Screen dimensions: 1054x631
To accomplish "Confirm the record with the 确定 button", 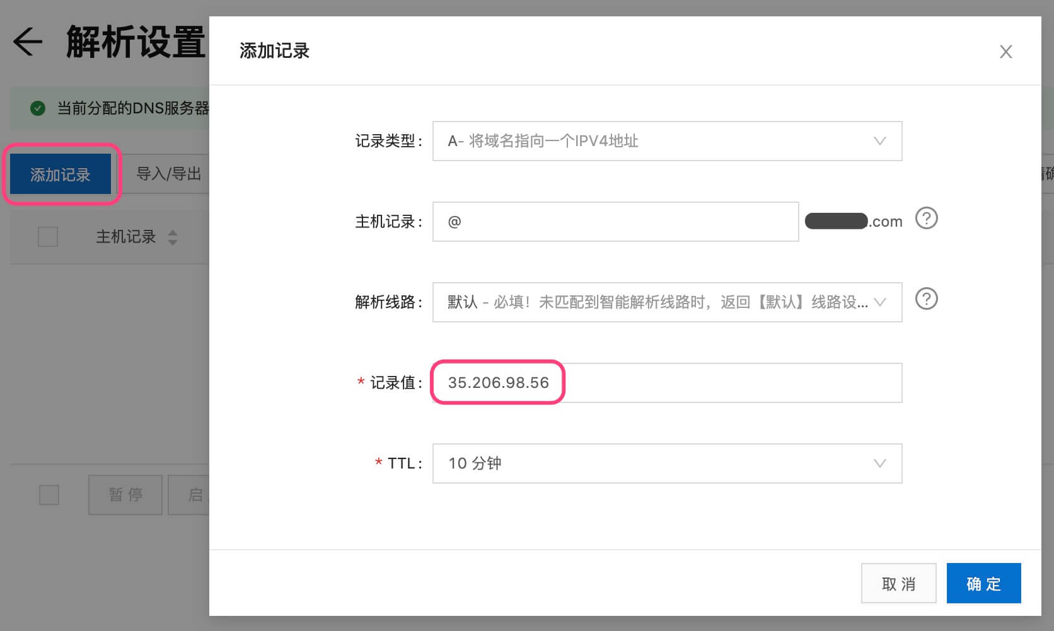I will click(x=983, y=583).
